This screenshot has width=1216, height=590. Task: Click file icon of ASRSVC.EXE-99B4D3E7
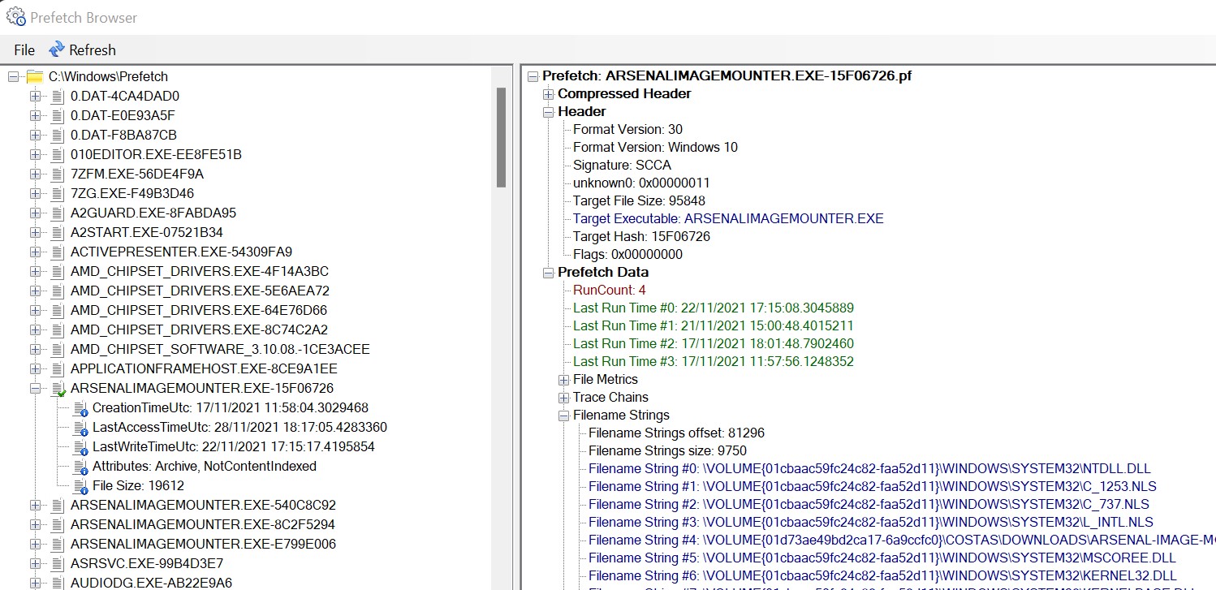click(57, 563)
